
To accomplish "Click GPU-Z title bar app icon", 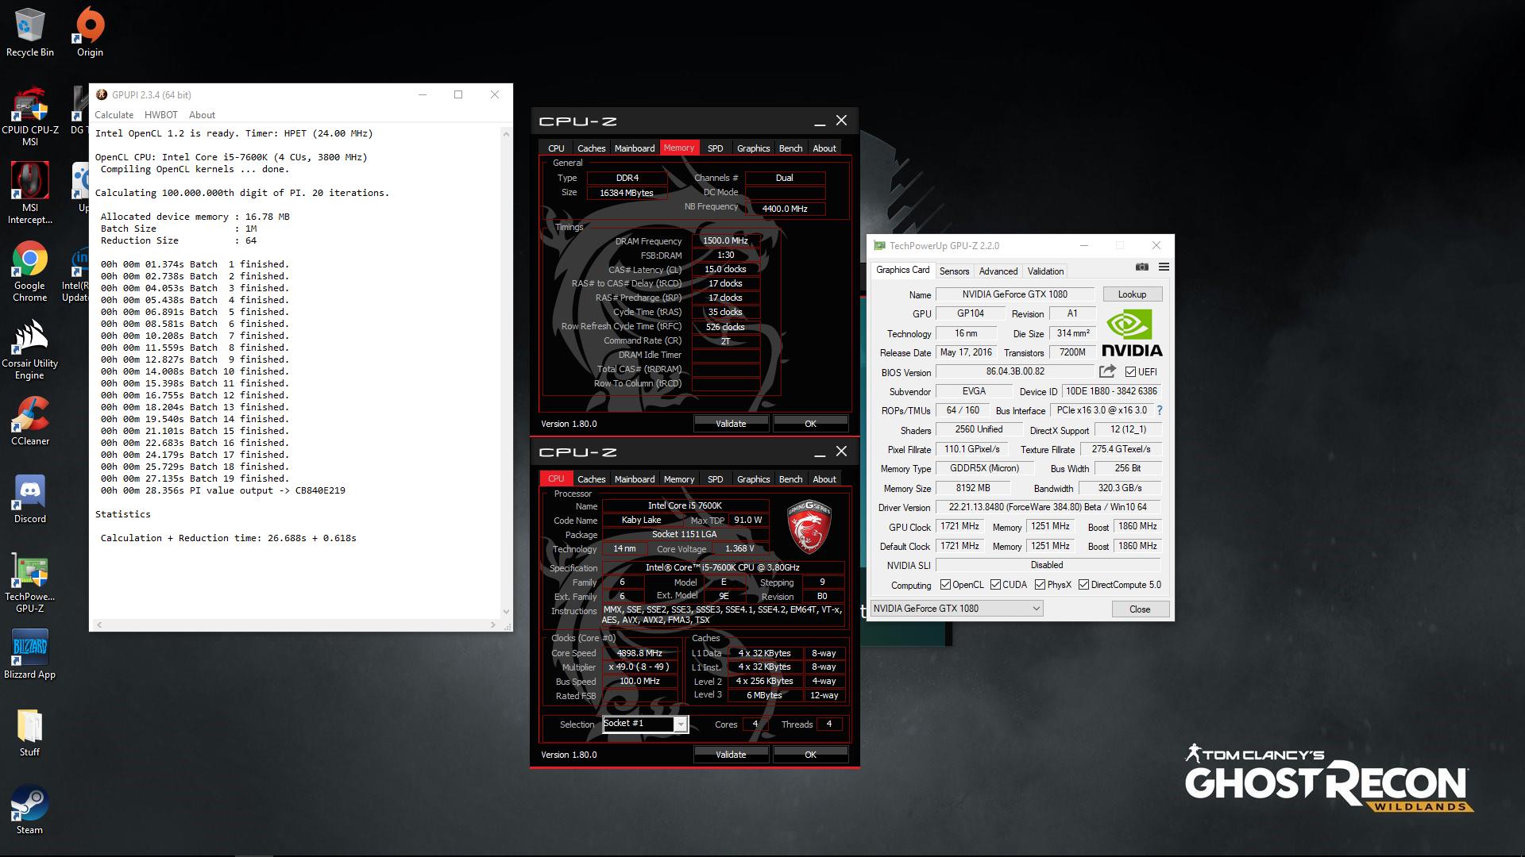I will click(879, 246).
